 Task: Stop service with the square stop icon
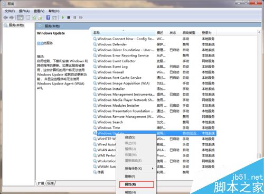(x=69, y=17)
